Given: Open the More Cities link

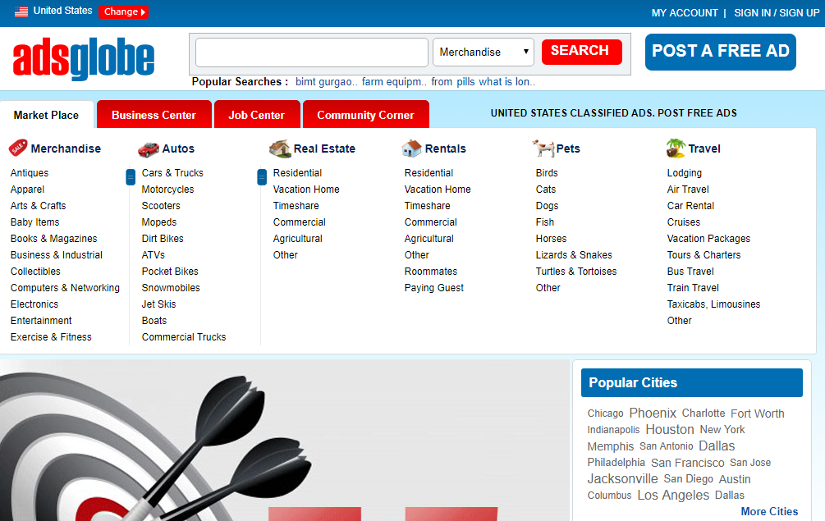Looking at the screenshot, I should point(768,511).
